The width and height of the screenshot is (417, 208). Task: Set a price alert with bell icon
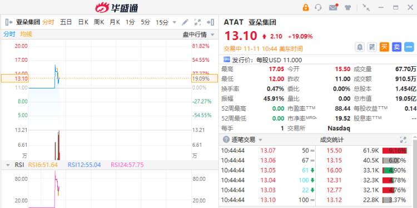click(x=360, y=47)
